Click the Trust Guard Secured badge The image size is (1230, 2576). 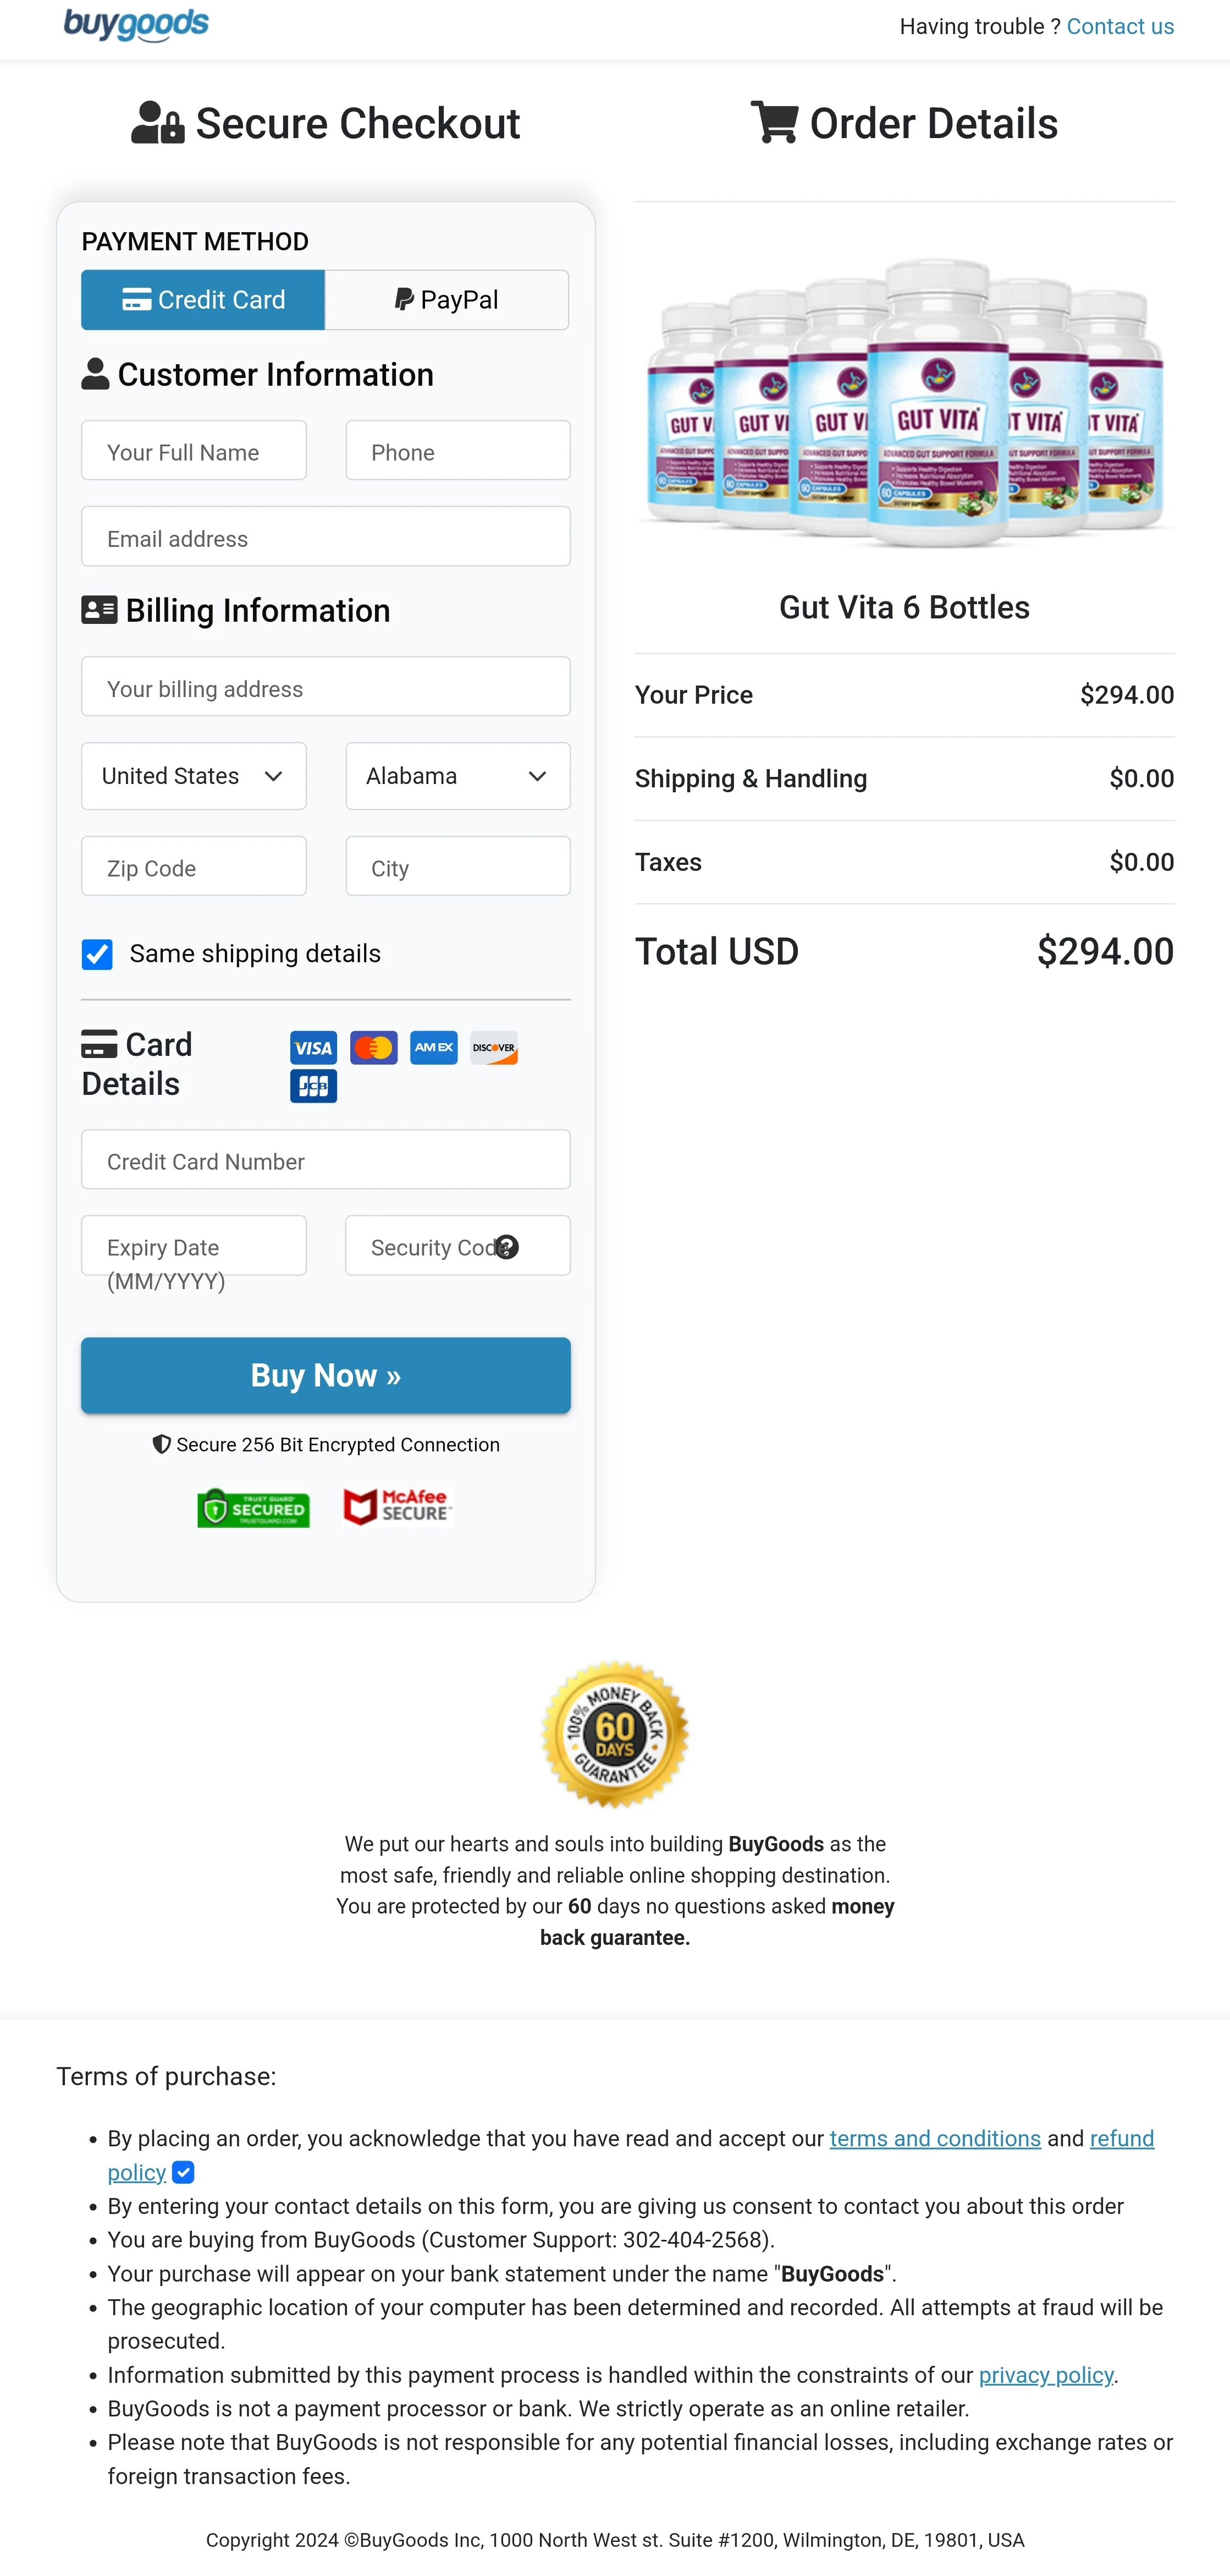(252, 1508)
